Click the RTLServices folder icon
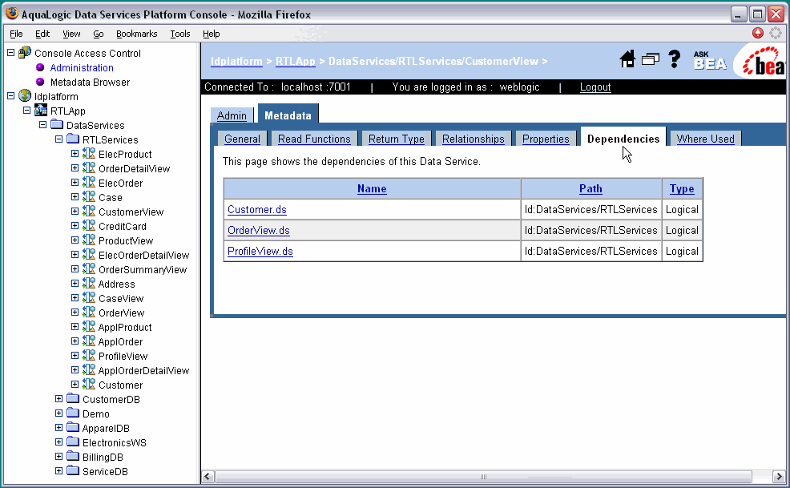This screenshot has width=790, height=488. 73,139
